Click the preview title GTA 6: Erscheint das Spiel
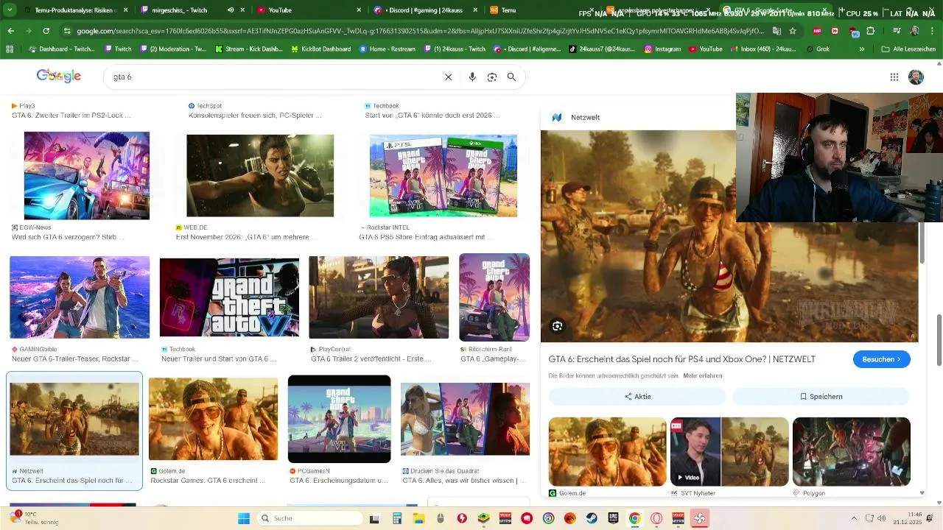Viewport: 943px width, 530px height. coord(681,359)
